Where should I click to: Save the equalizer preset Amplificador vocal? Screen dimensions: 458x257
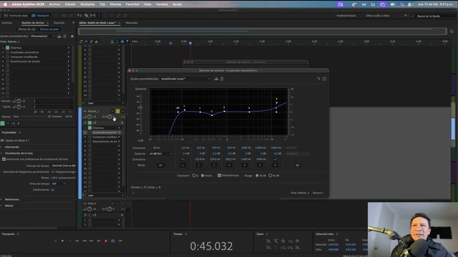pyautogui.click(x=216, y=79)
